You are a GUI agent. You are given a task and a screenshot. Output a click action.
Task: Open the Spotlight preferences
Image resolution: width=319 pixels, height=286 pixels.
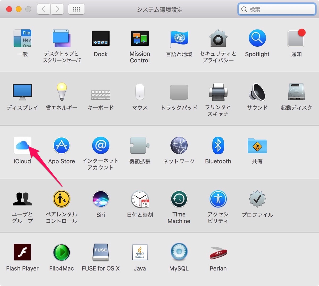point(257,38)
